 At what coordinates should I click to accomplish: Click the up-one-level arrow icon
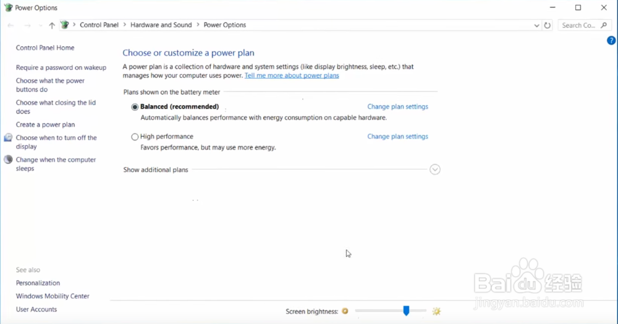(52, 25)
